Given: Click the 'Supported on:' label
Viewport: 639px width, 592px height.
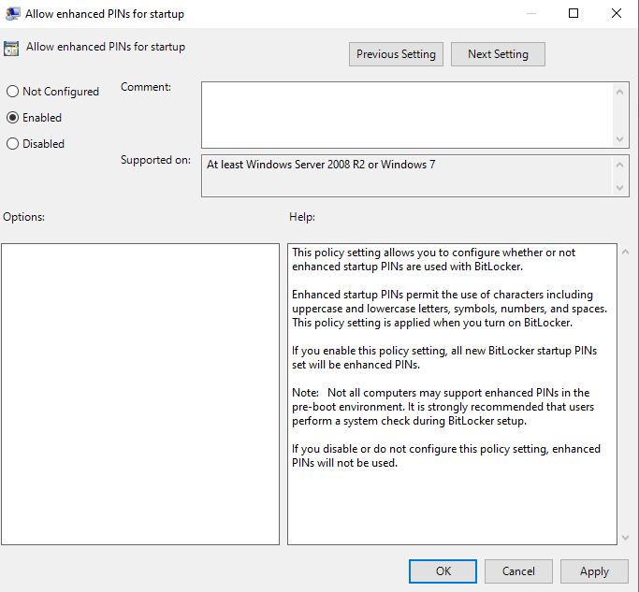Looking at the screenshot, I should click(155, 160).
